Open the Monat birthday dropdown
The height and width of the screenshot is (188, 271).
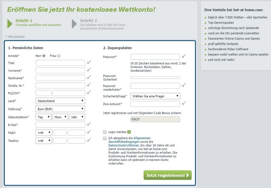point(60,117)
